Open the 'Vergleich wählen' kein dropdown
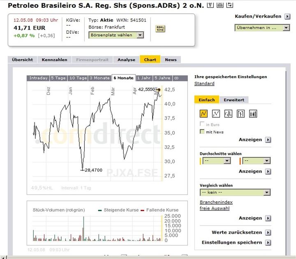296x259 pixels. coord(235,192)
